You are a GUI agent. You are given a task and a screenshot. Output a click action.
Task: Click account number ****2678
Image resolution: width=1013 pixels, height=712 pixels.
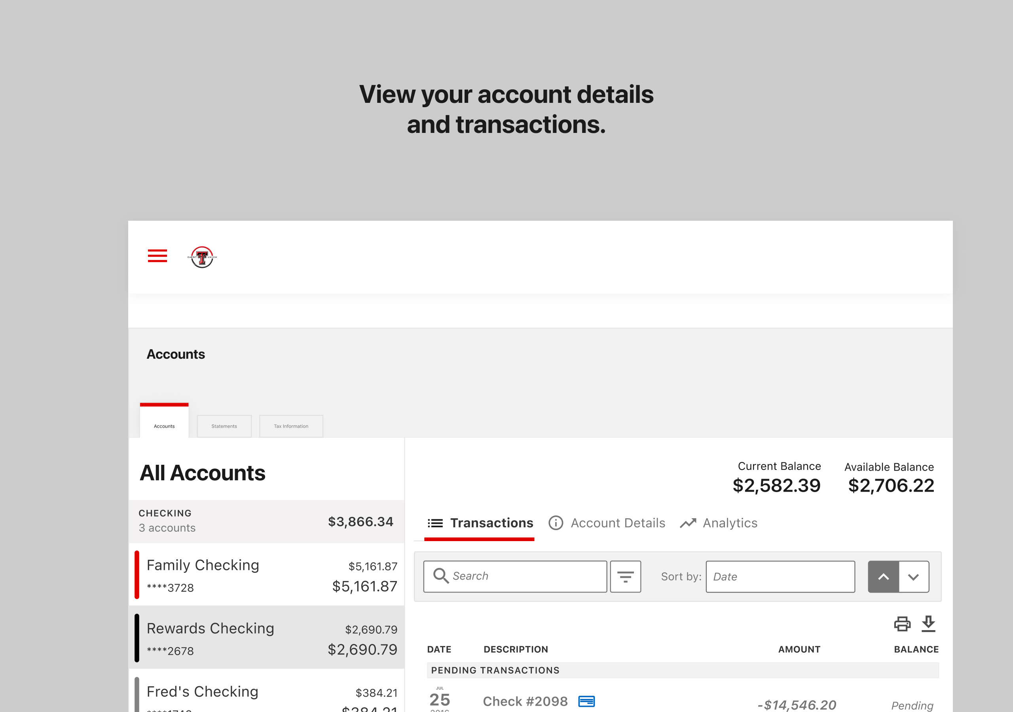(x=170, y=651)
